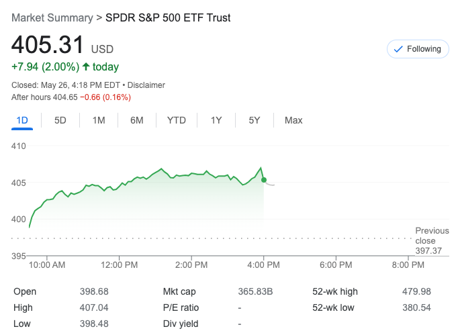The image size is (458, 335).
Task: Open the Market Summary breadcrumb link
Action: coord(52,17)
